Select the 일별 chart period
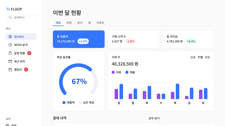Image resolution: width=225 pixels, height=126 pixels. point(193,57)
